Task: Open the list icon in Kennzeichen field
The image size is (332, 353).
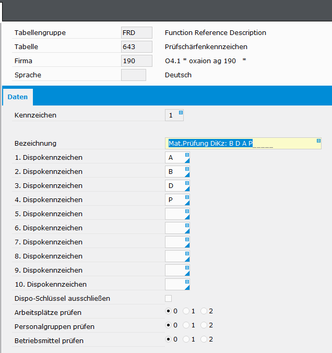Action: pos(181,112)
